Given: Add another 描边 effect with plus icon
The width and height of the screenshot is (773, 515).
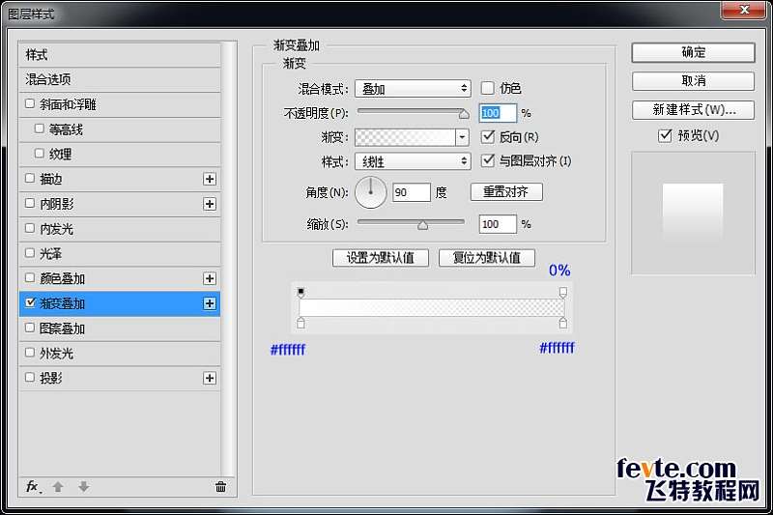Looking at the screenshot, I should 210,179.
